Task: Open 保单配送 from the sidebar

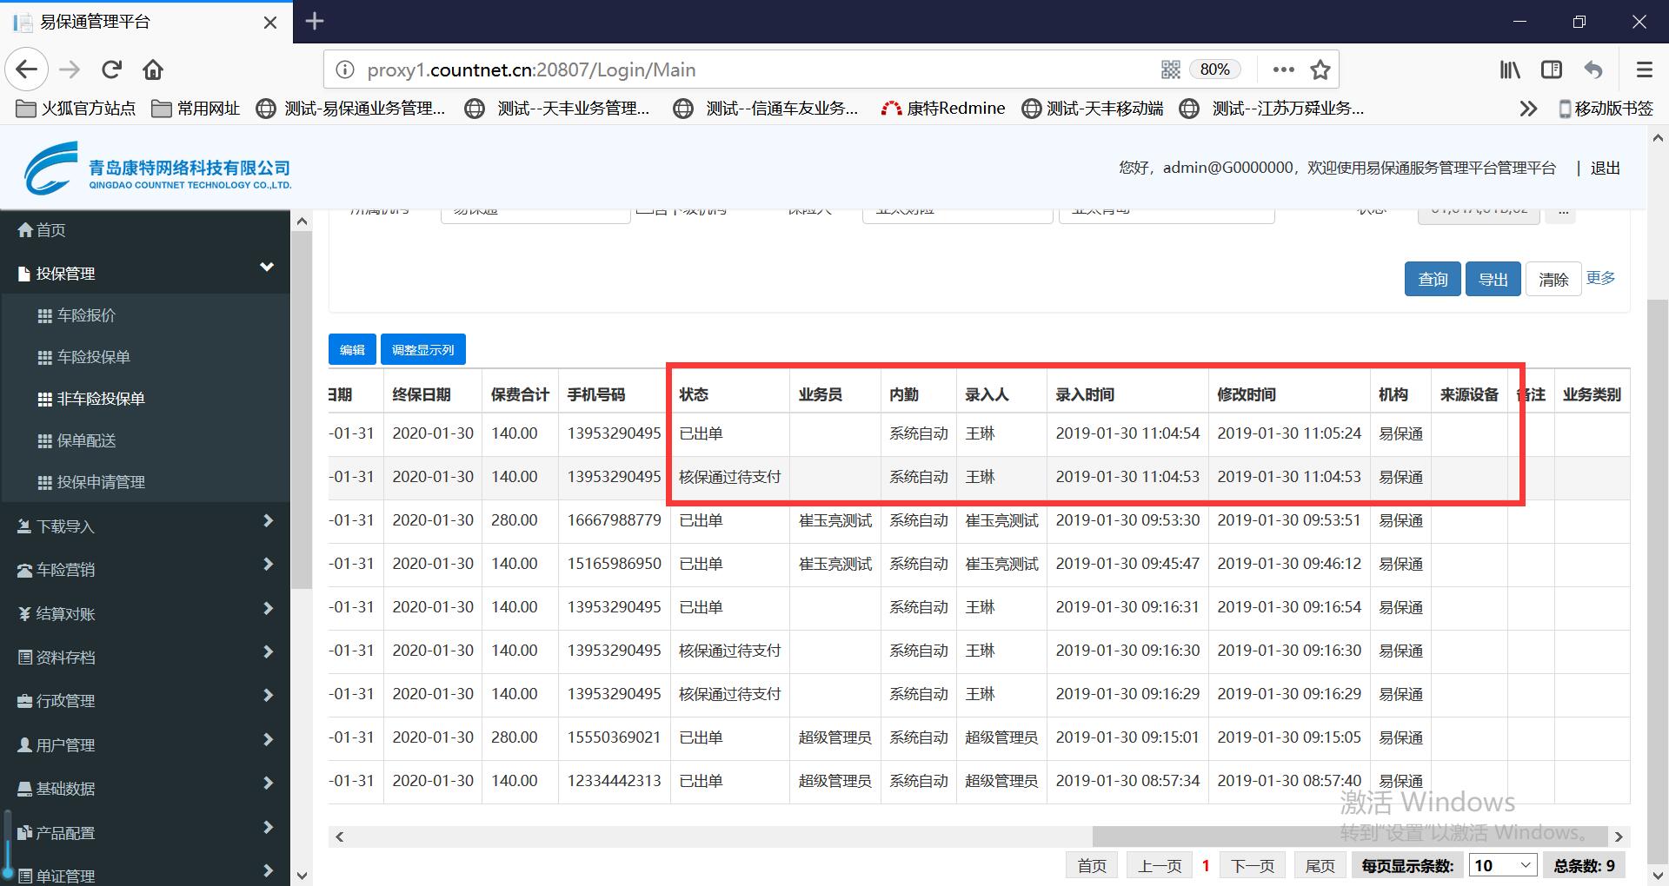Action: [x=86, y=440]
